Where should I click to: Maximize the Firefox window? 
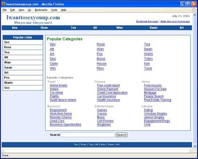(x=188, y=4)
